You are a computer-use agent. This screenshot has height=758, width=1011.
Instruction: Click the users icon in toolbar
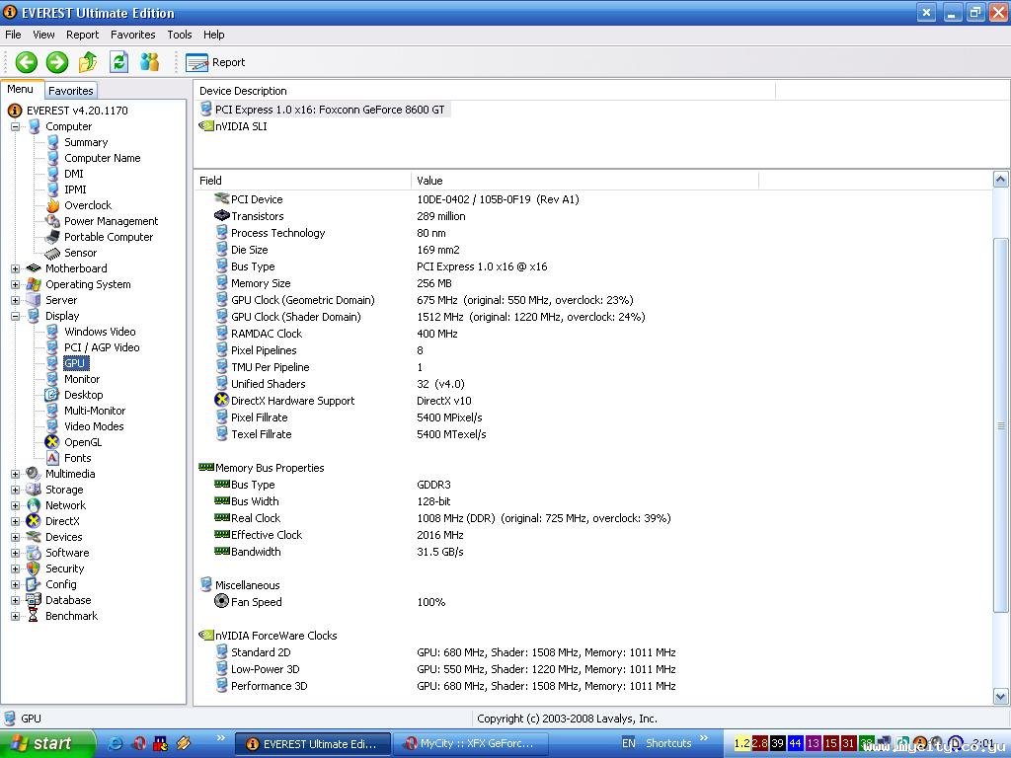[x=149, y=62]
